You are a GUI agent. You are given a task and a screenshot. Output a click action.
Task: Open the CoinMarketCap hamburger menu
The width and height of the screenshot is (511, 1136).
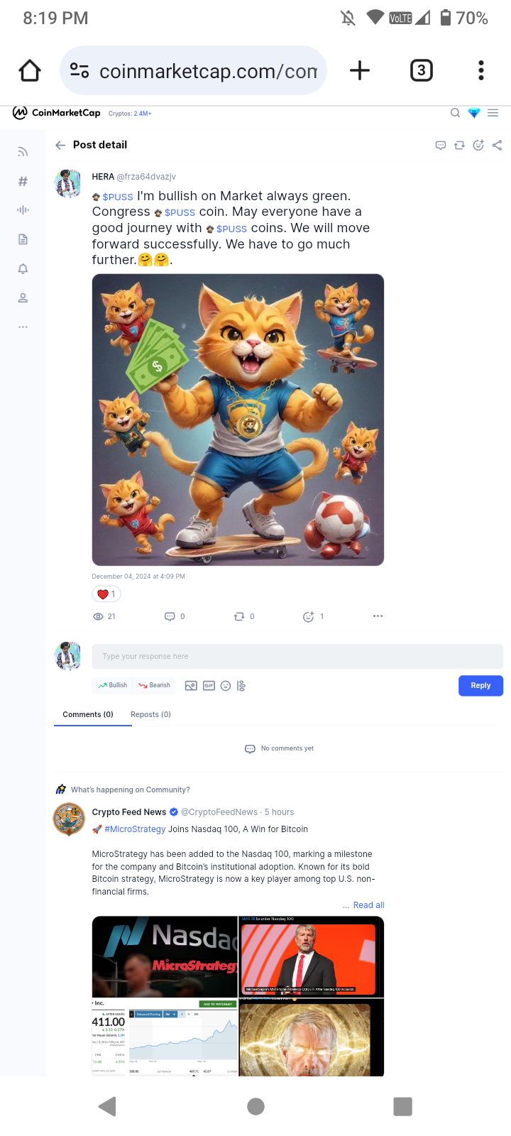[493, 113]
